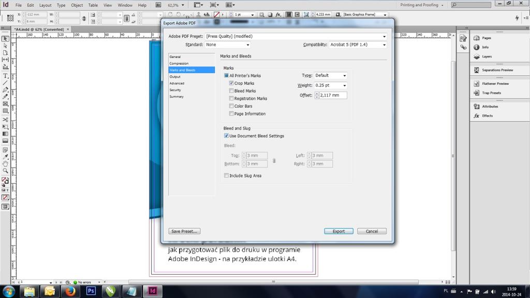
Task: Select the Page tool
Action: click(5, 53)
